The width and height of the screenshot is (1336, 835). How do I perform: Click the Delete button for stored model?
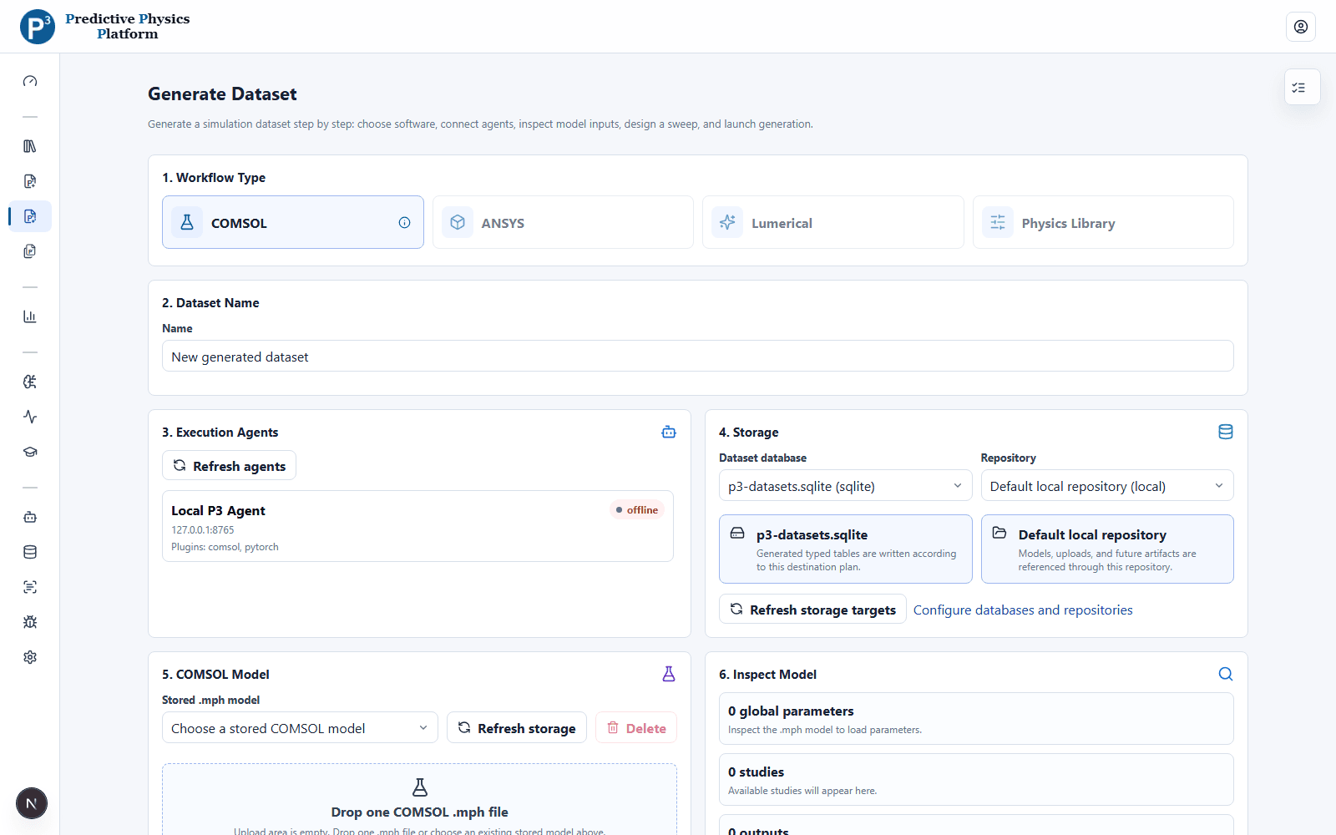636,728
